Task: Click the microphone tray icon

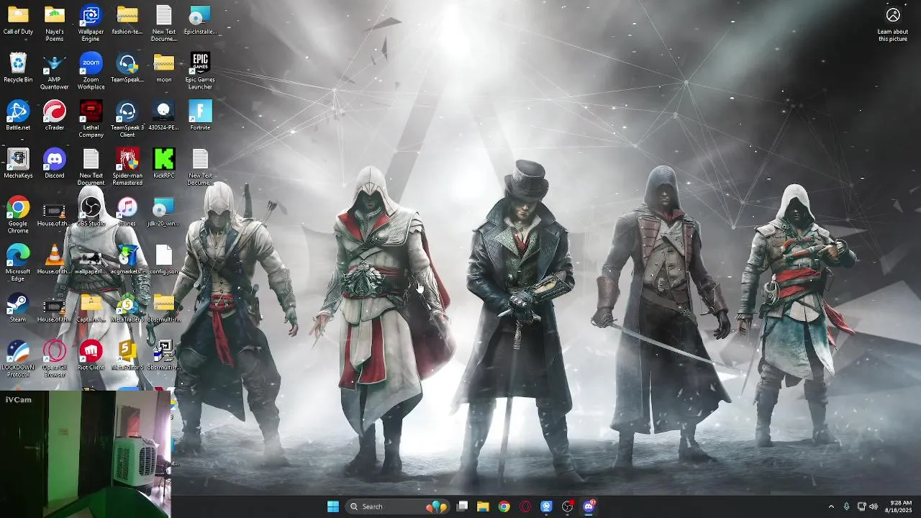Action: (846, 506)
